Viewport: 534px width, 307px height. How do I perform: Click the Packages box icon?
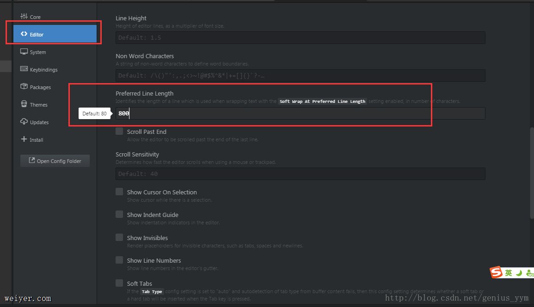24,87
